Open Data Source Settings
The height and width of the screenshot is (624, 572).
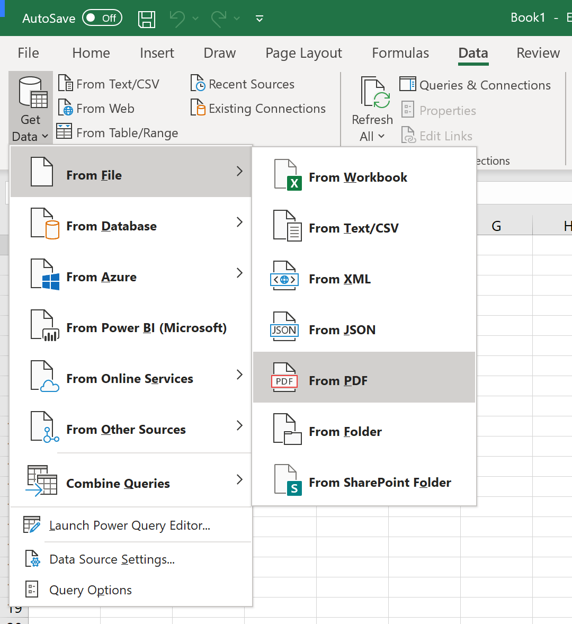pos(112,559)
